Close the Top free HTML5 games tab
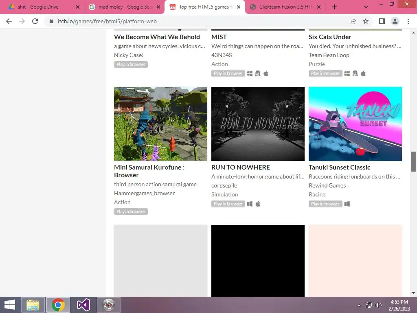 239,7
